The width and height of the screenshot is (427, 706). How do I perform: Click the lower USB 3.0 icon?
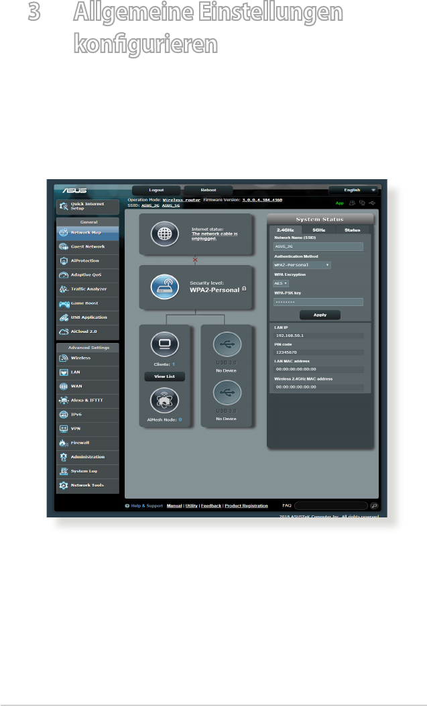[227, 393]
